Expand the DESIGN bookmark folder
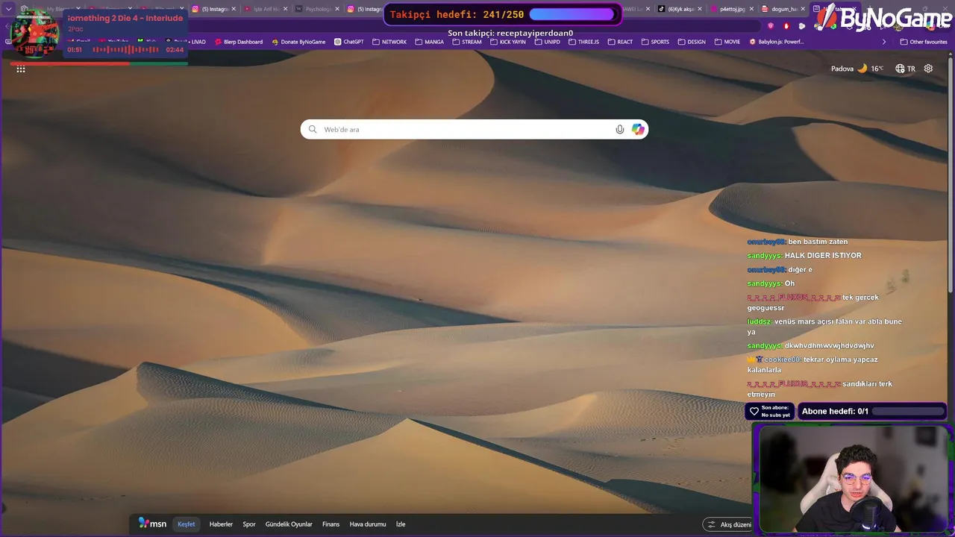955x537 pixels. [x=692, y=42]
